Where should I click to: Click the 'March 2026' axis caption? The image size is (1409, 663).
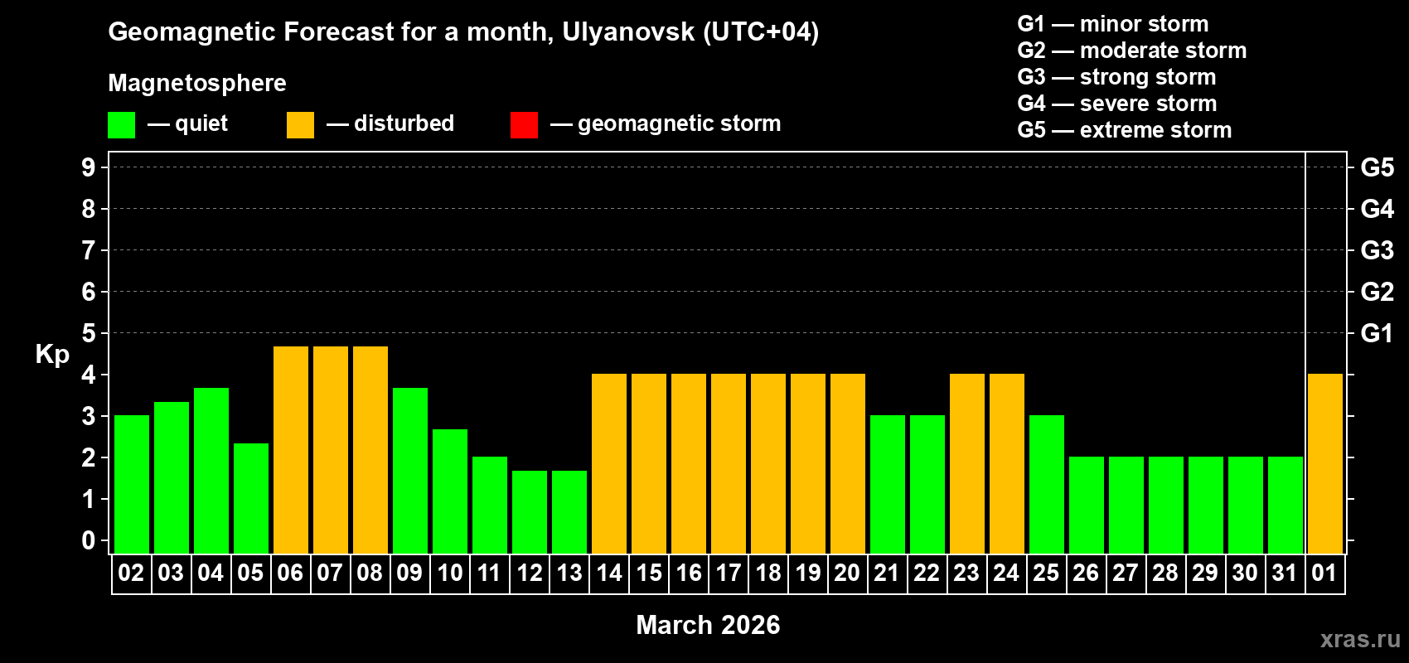tap(709, 625)
